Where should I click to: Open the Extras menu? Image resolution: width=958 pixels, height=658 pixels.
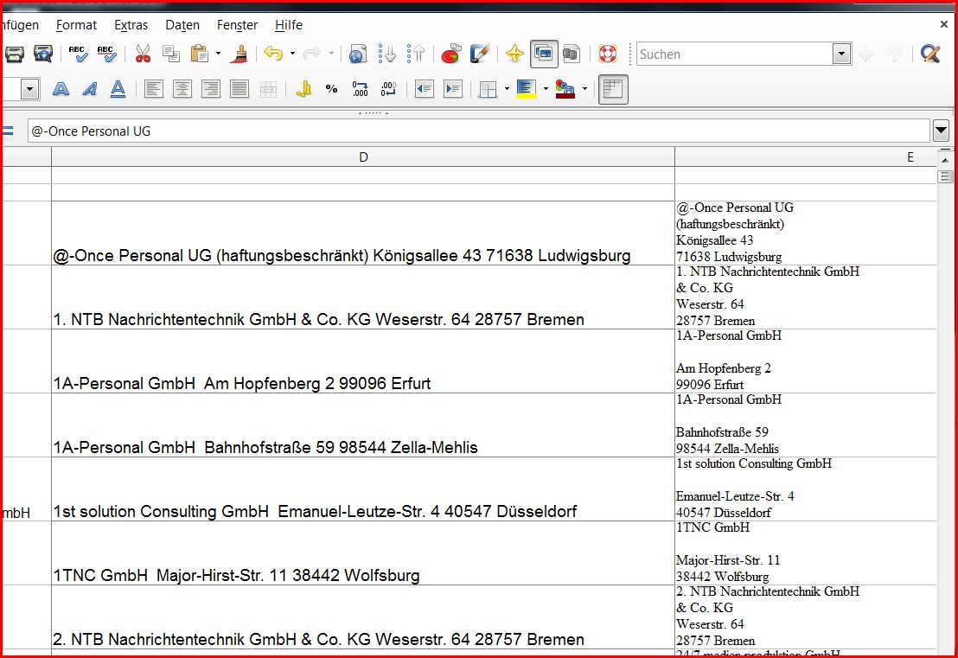tap(131, 25)
